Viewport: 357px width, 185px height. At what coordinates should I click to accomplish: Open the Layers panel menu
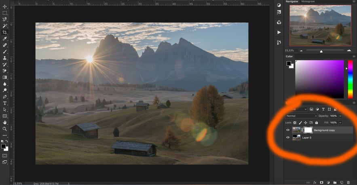354,103
